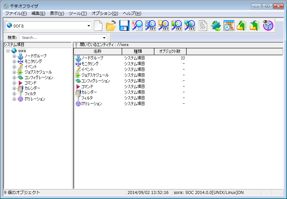Click システム項目 type cell in ITリレーション row

click(x=135, y=104)
